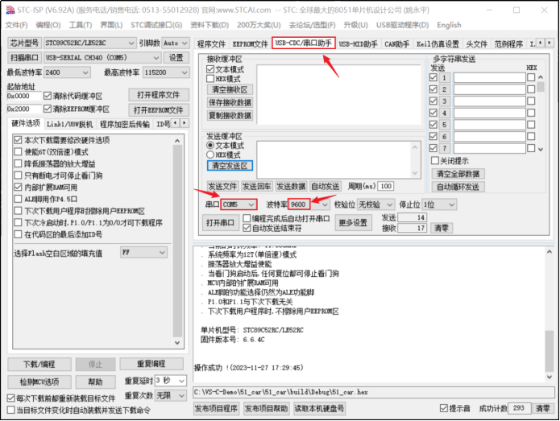Expand 串口 COM5 dropdown
This screenshot has width=560, height=421.
[x=251, y=204]
